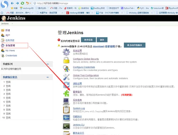Viewport: 178px width, 135px height.
Task: Click the system settings gear icon
Action: (x=66, y=52)
